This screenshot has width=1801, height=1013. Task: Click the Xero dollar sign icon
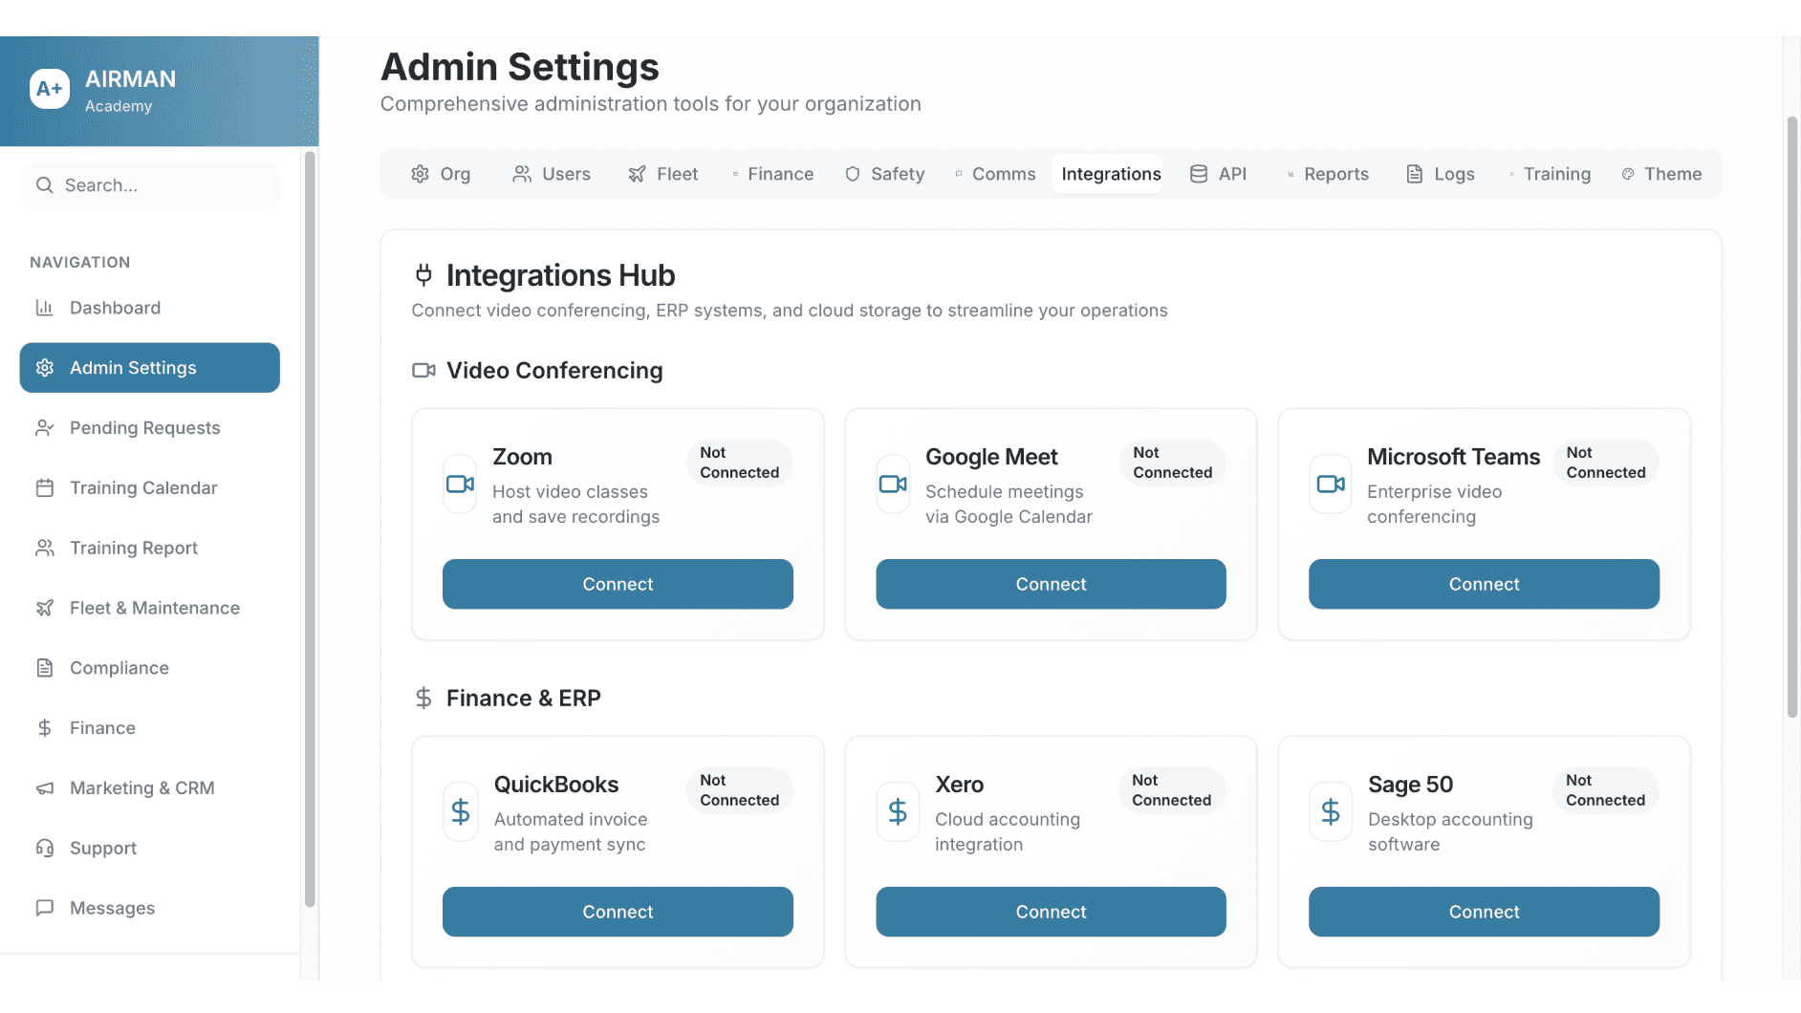(897, 812)
